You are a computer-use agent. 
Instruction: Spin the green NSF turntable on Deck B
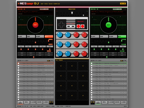(x=109, y=25)
